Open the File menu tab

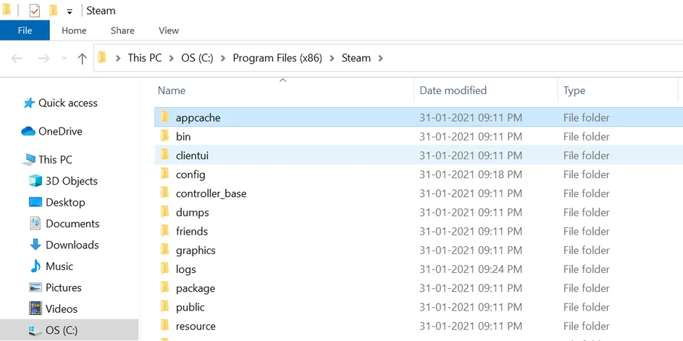pyautogui.click(x=25, y=30)
